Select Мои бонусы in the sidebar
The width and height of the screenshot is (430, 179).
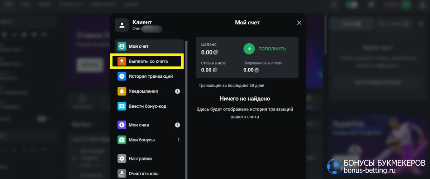point(142,140)
